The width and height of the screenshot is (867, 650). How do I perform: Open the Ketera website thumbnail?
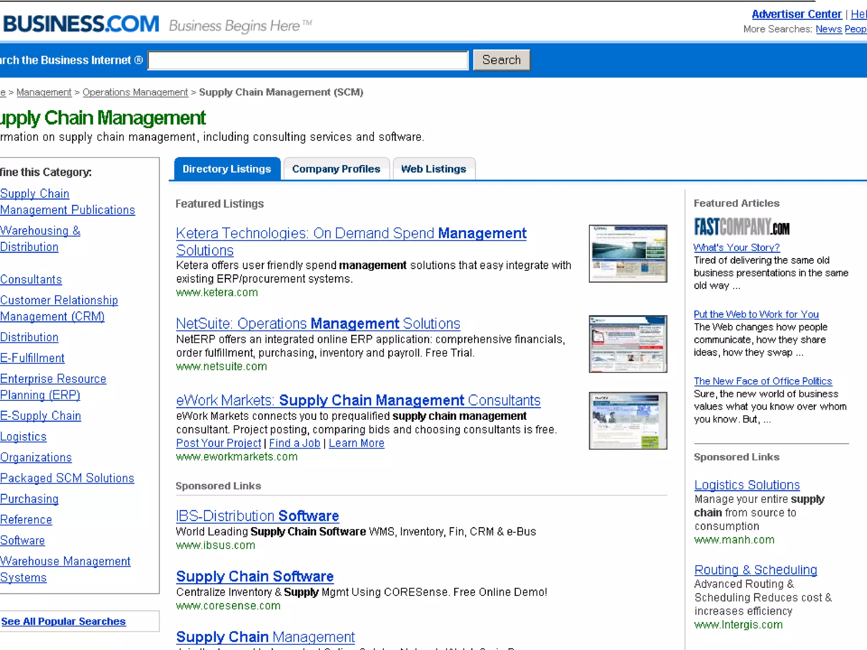point(628,253)
